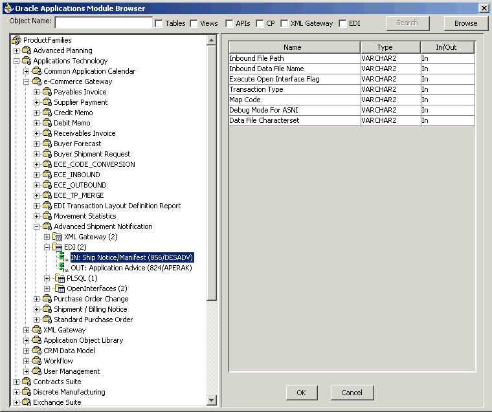This screenshot has height=412, width=492.
Task: Tick the APIs checkbox
Action: 230,23
